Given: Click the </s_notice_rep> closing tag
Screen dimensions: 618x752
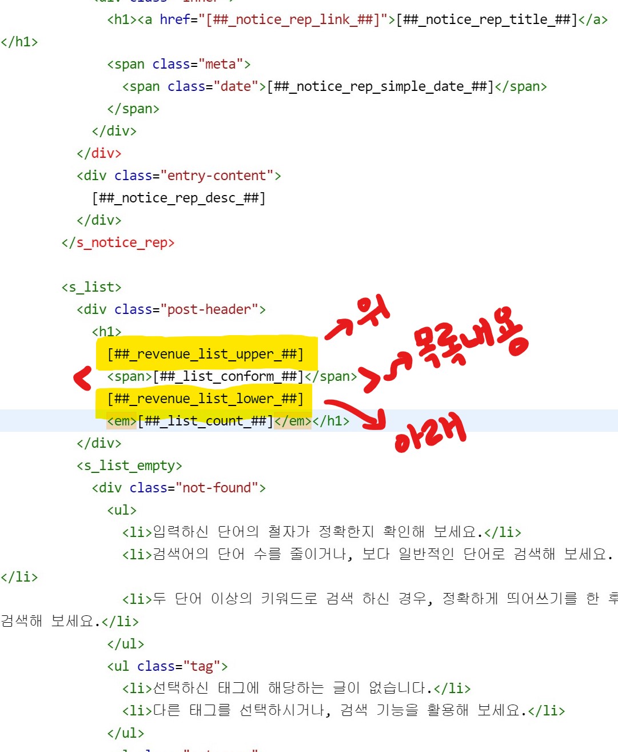Looking at the screenshot, I should (118, 242).
